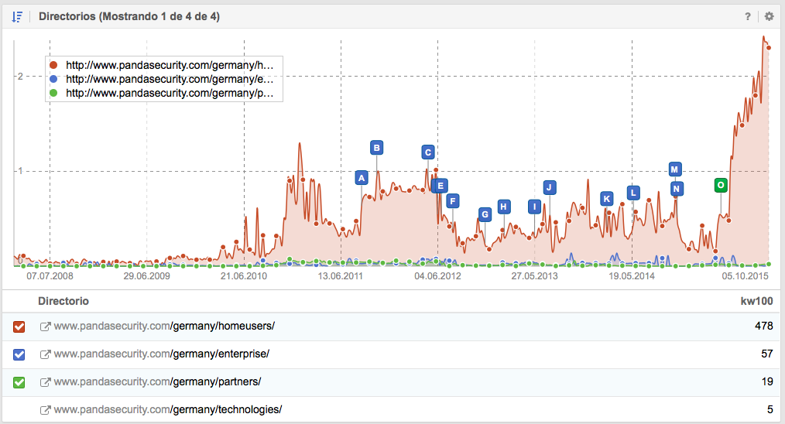Open the help question mark icon
Image resolution: width=785 pixels, height=424 pixels.
tap(748, 16)
